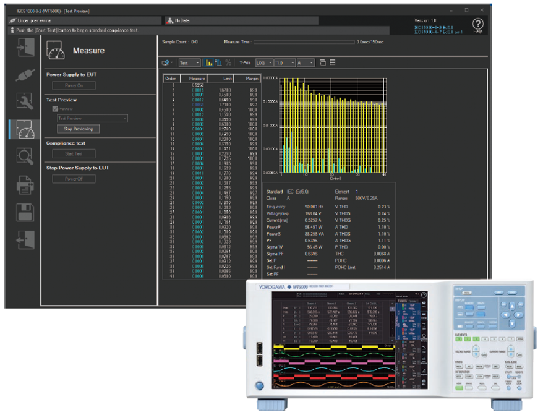The width and height of the screenshot is (543, 415).
Task: Click the printer icon in sidebar
Action: pyautogui.click(x=25, y=184)
